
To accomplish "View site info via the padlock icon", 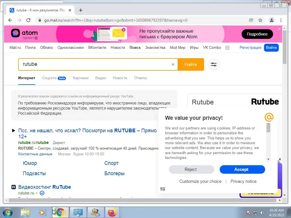I will 40,20.
